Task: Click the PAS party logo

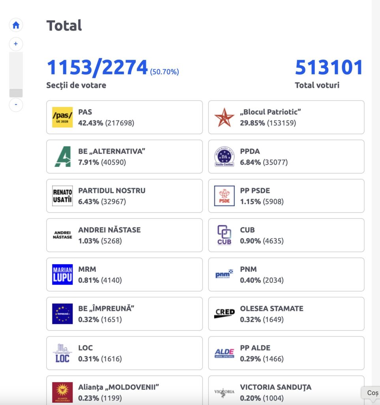Action: pos(62,117)
